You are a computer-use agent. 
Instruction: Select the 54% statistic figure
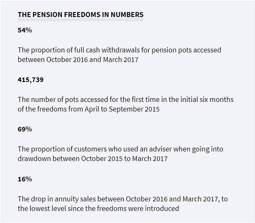pyautogui.click(x=25, y=30)
